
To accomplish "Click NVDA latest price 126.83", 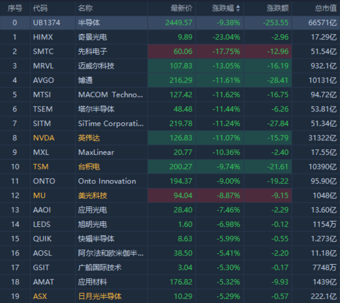I will click(181, 138).
